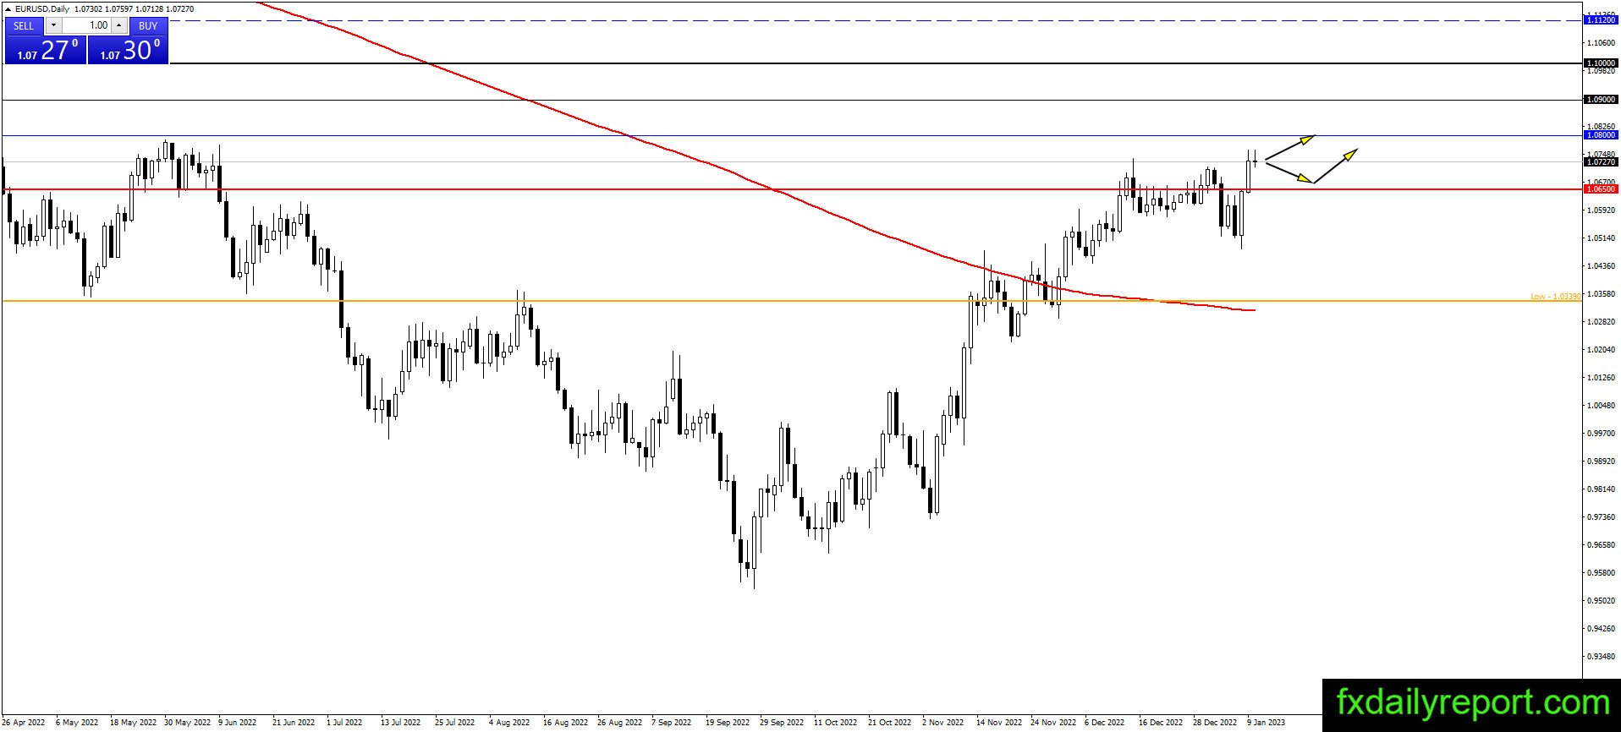Click the 0.99700 price scale value
The height and width of the screenshot is (732, 1621).
(x=1601, y=433)
